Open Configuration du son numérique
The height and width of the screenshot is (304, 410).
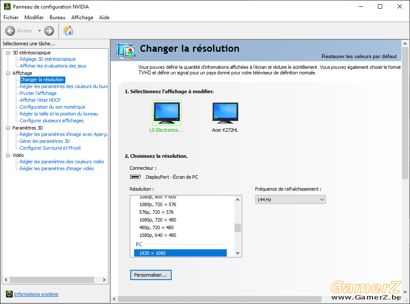[53, 107]
